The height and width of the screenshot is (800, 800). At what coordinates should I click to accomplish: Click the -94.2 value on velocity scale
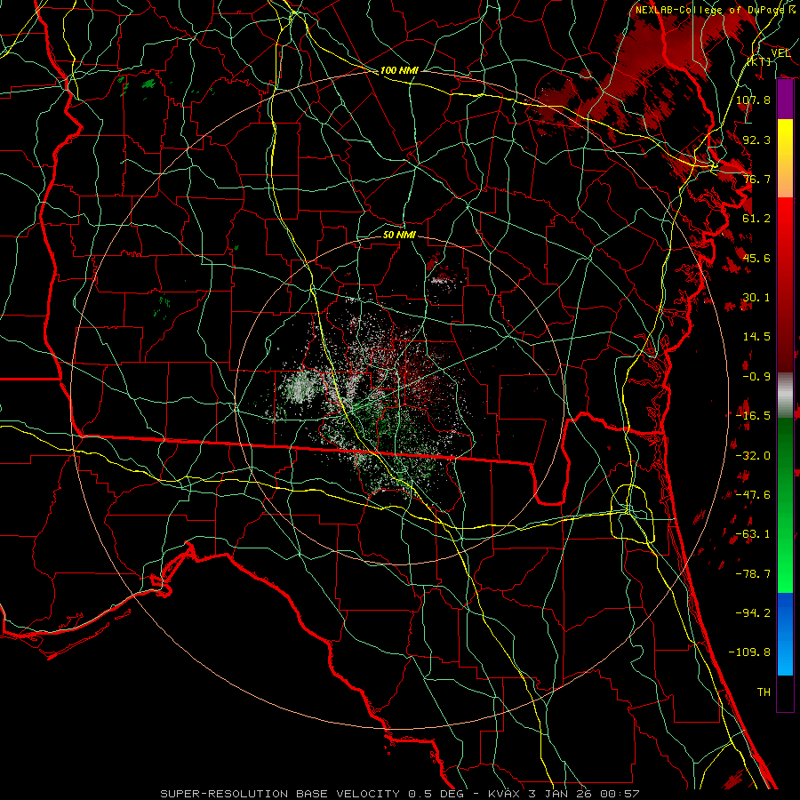click(753, 613)
